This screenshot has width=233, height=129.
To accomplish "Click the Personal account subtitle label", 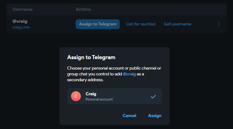I will (x=99, y=99).
